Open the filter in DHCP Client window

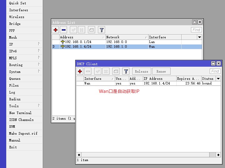pos(126,71)
